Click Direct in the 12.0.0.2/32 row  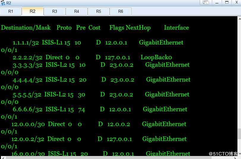pyautogui.click(x=56, y=139)
